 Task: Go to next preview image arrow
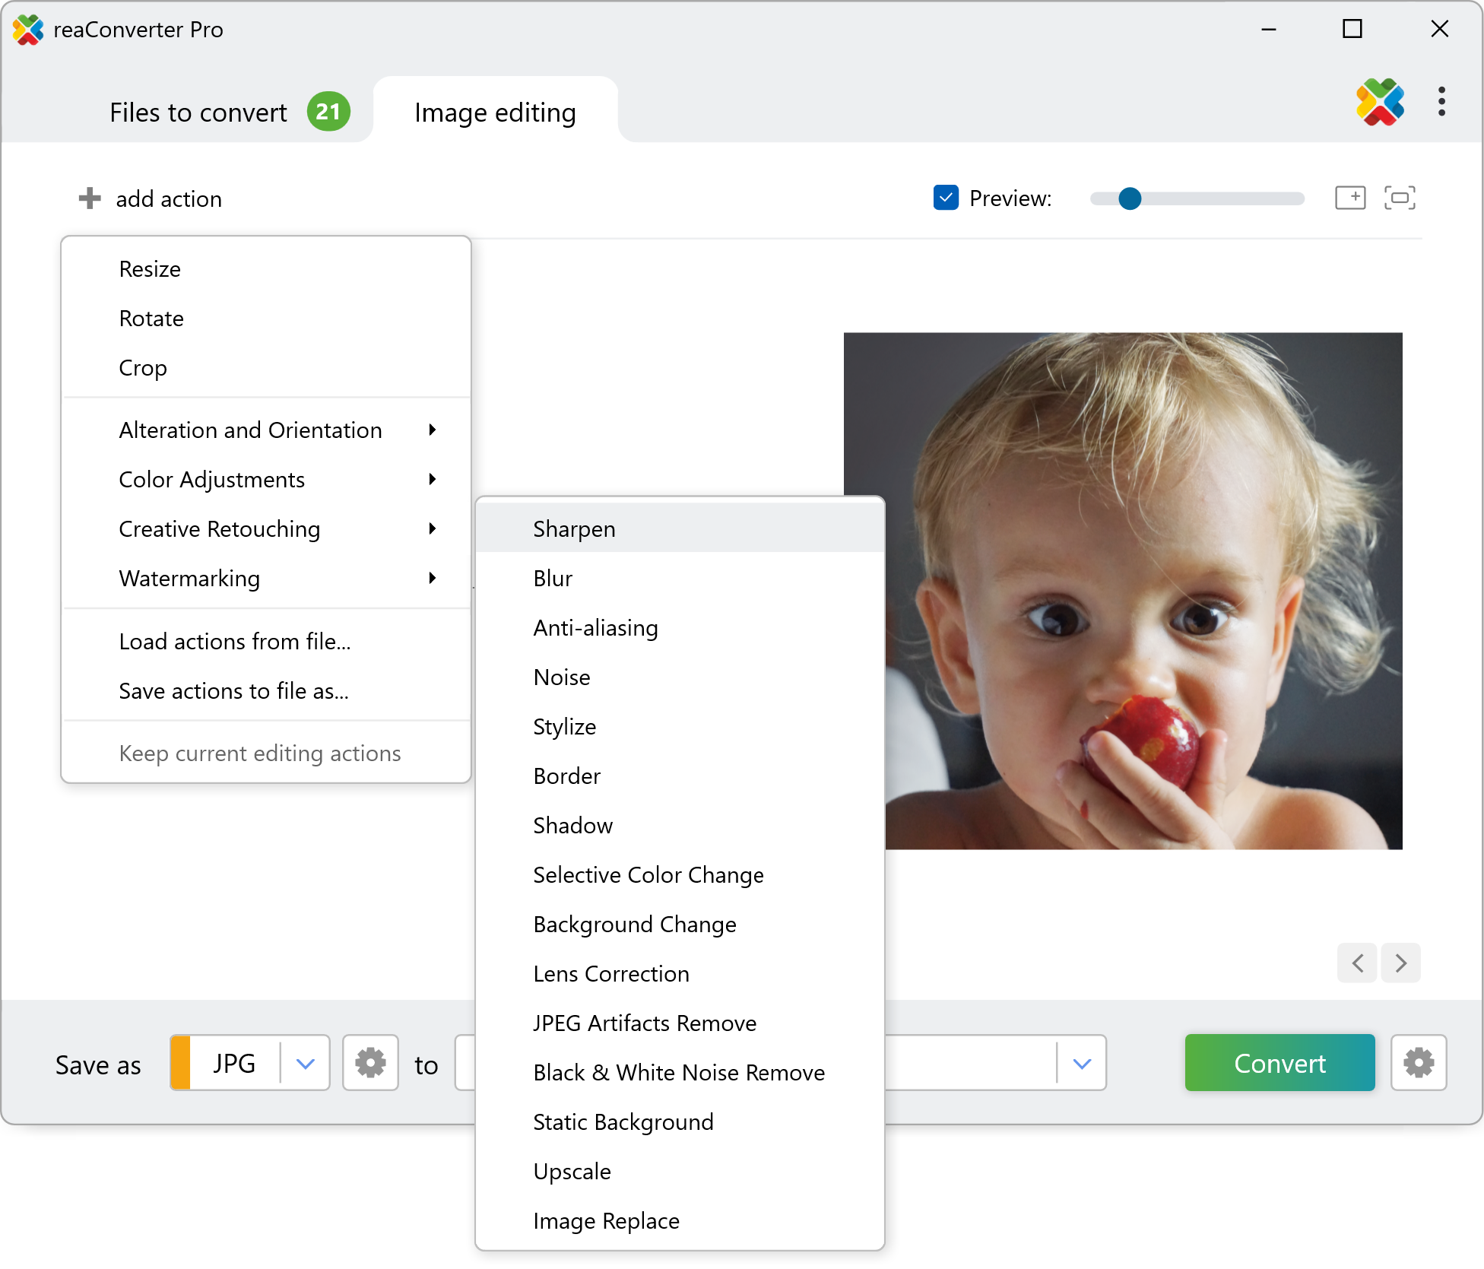click(1400, 963)
